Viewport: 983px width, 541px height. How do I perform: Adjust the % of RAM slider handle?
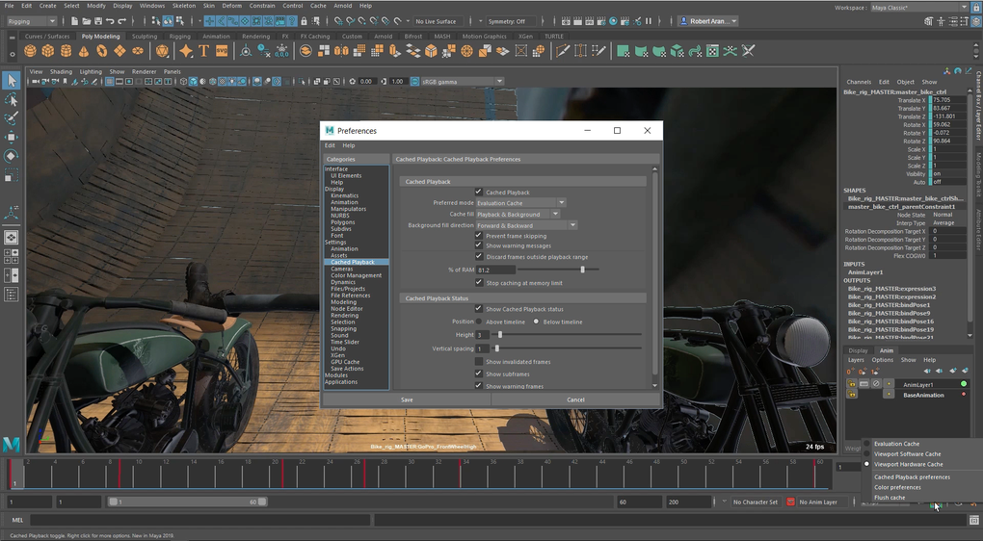point(582,270)
